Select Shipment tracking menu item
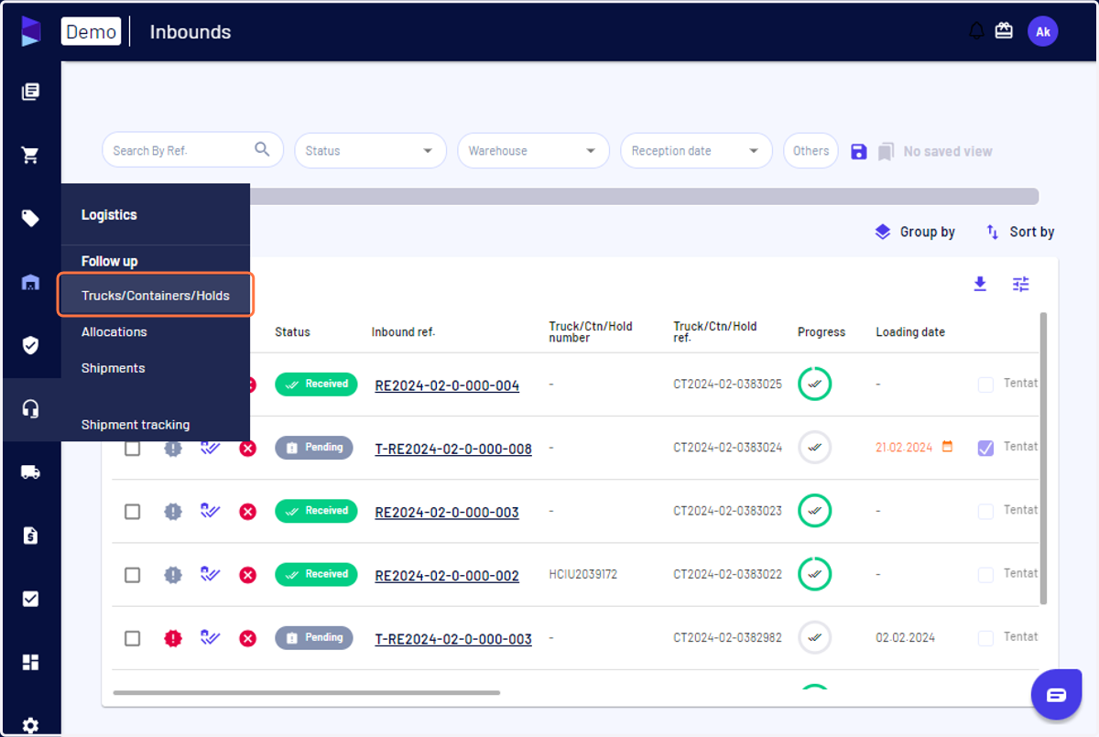 click(x=136, y=425)
